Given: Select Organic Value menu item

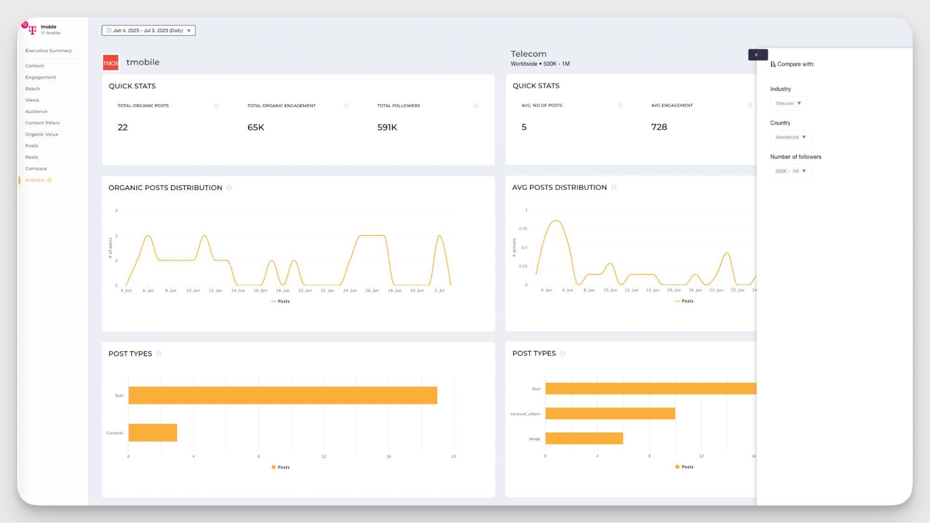Looking at the screenshot, I should click(41, 134).
